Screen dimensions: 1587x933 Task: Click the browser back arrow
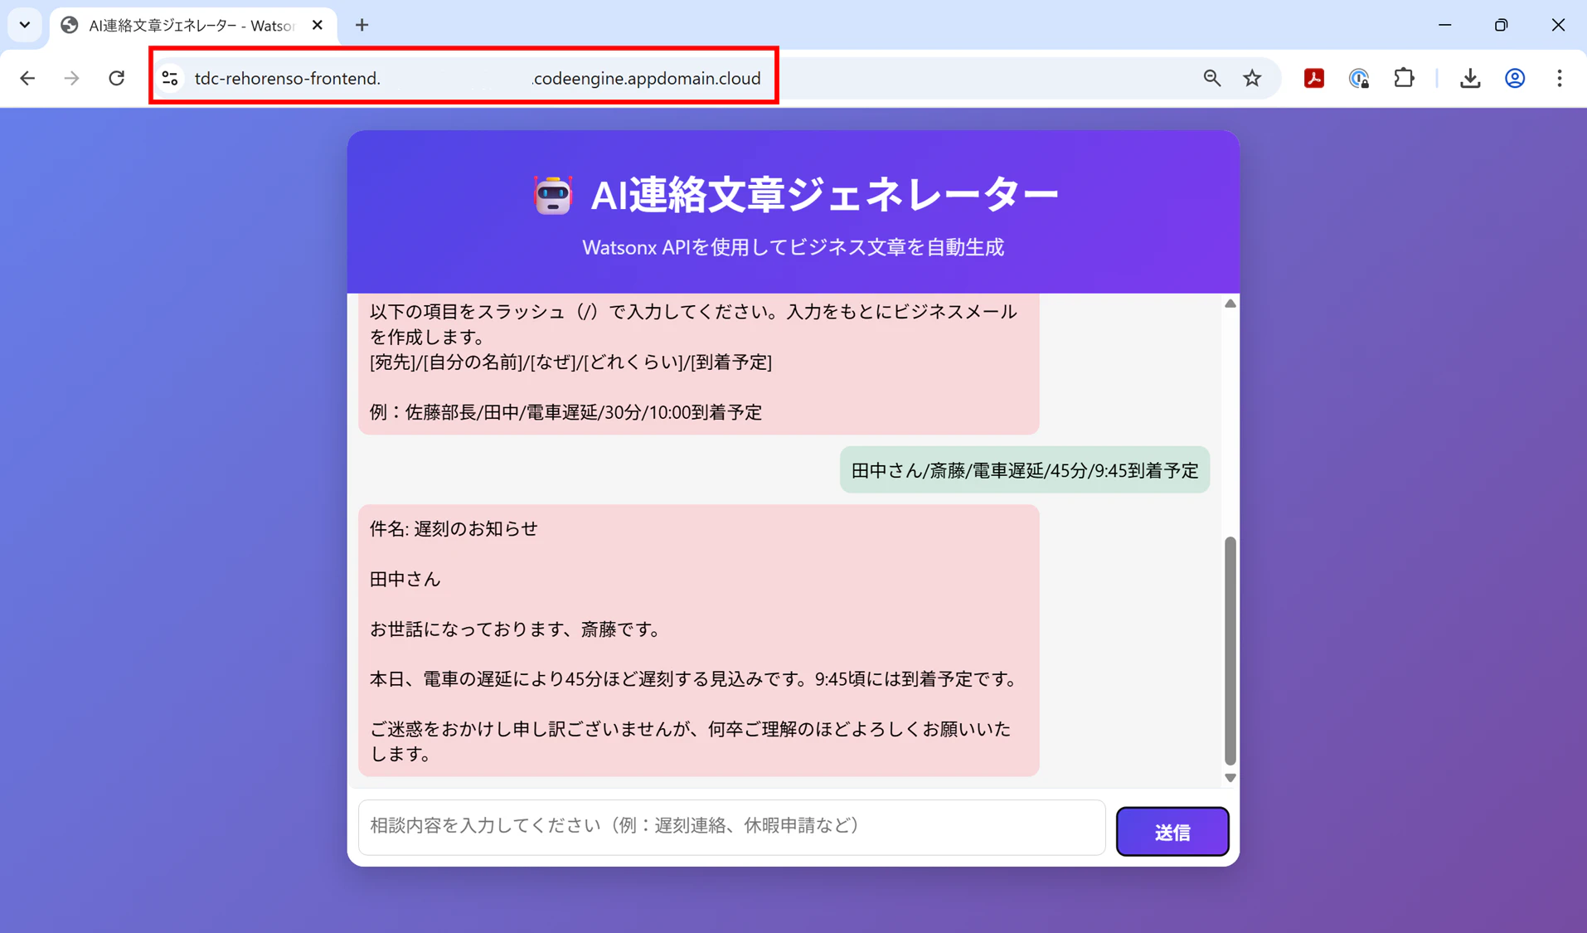point(27,78)
